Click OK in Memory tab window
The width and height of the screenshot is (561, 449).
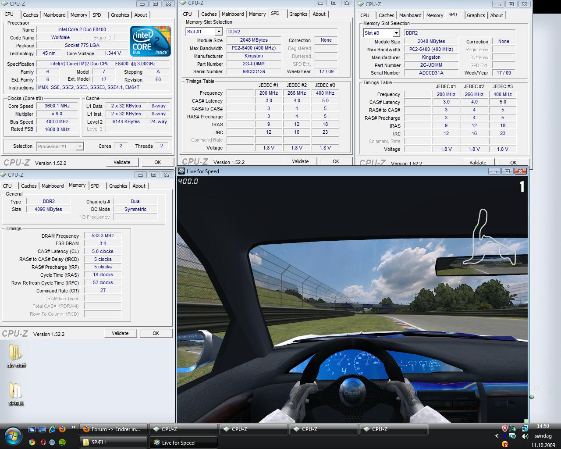tap(156, 333)
